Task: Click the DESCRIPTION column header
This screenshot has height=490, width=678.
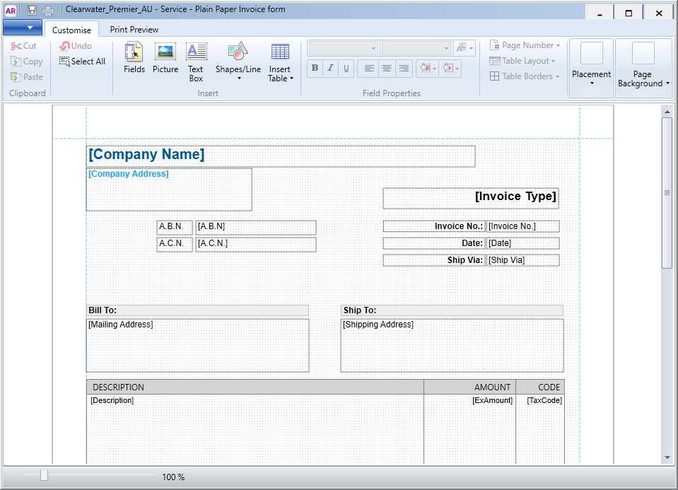Action: (255, 387)
